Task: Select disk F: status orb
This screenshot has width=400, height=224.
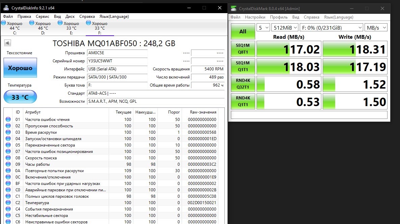Action: [88, 23]
